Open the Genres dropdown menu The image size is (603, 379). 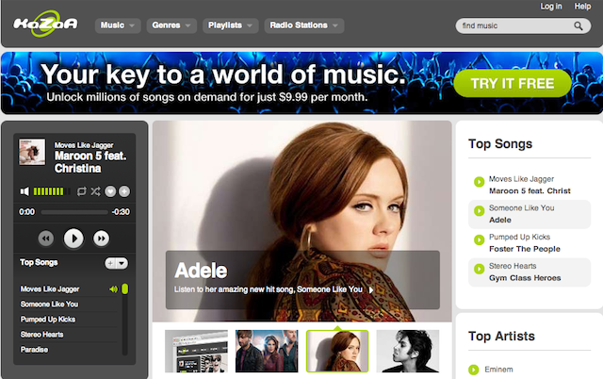tap(171, 25)
